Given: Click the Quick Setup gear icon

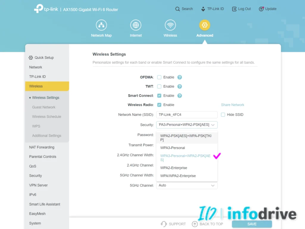Looking at the screenshot, I should [31, 58].
